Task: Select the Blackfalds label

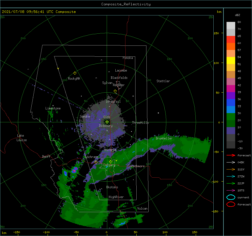Action: (x=119, y=78)
